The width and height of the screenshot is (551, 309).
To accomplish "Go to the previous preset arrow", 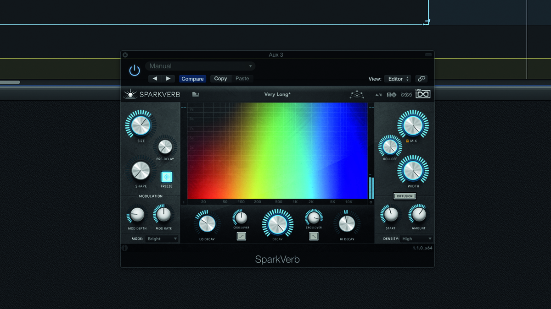I will point(155,79).
